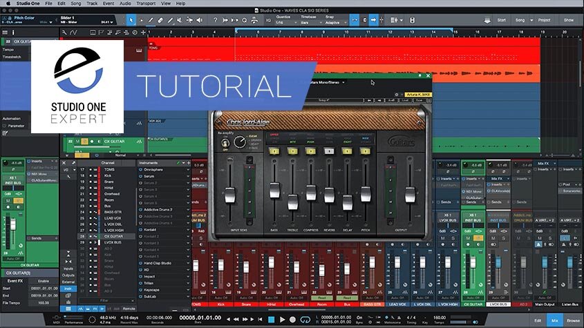The image size is (584, 328).
Task: Toggle visibility dot for Kick channel
Action: click(x=91, y=175)
